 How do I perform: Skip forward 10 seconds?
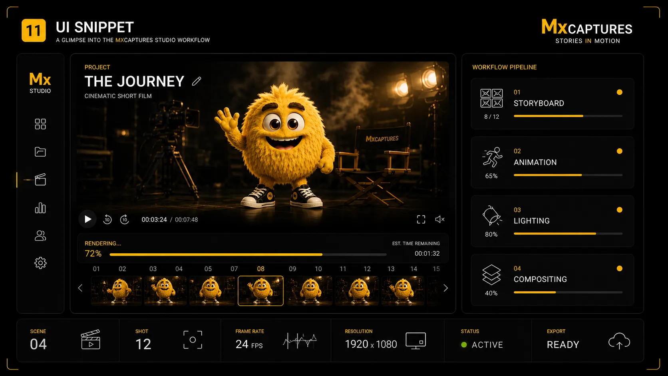(125, 219)
